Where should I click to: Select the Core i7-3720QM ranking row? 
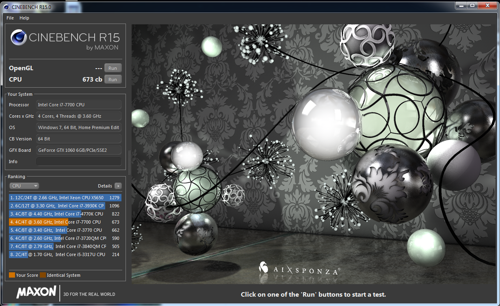pos(65,238)
